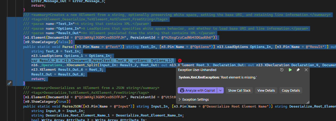
Task: Click the System.Xml.XmlException text
Action: pyautogui.click(x=199, y=78)
